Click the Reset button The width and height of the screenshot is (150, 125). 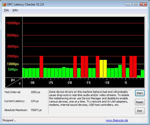click(140, 102)
